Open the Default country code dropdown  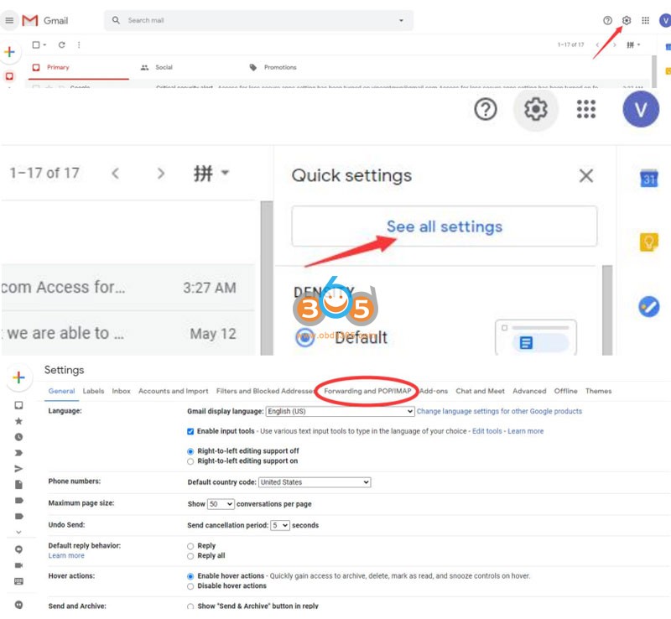315,482
